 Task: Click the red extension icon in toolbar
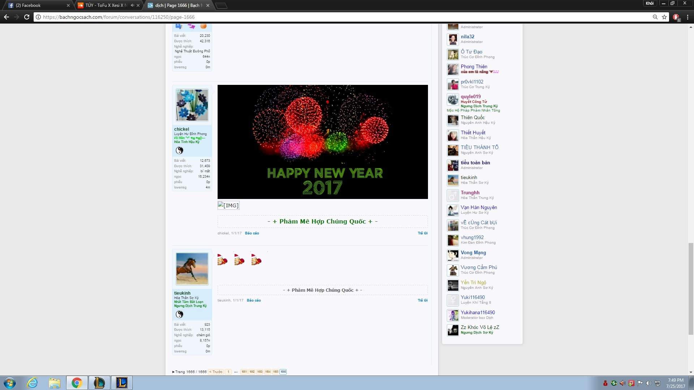click(x=676, y=17)
